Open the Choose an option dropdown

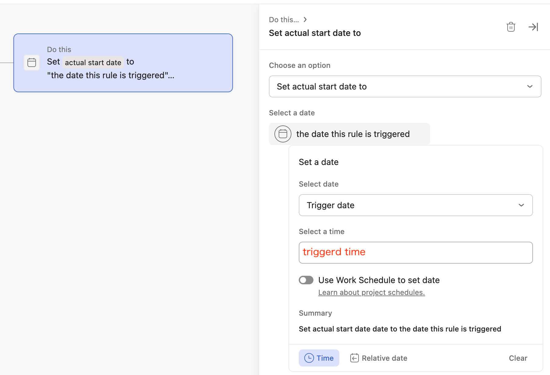(x=405, y=86)
